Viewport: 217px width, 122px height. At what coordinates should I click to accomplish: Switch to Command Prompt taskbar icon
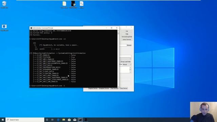[80, 120]
